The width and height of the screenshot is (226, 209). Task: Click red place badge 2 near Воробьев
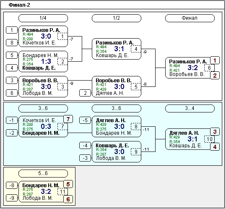(215, 76)
